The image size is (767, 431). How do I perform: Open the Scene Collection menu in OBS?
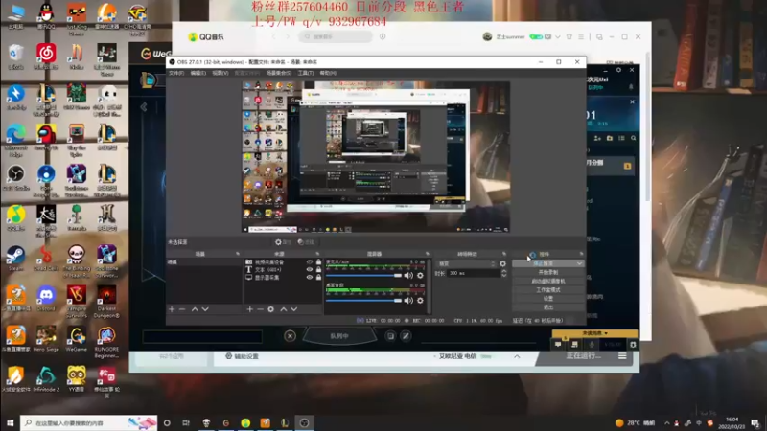pyautogui.click(x=279, y=73)
